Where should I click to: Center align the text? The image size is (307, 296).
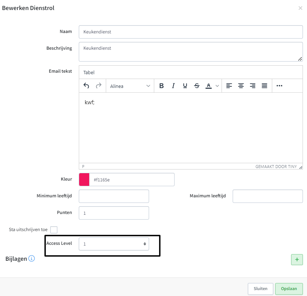click(x=241, y=86)
